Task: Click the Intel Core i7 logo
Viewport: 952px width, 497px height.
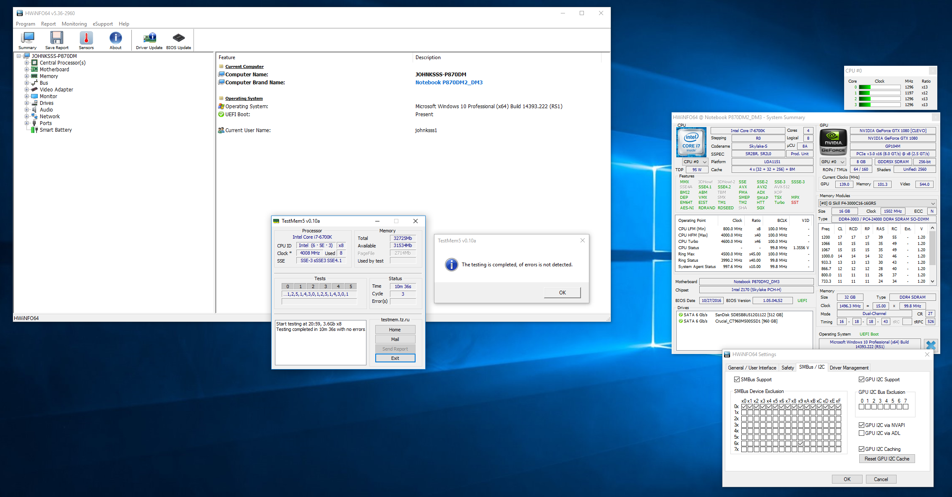Action: pos(691,142)
